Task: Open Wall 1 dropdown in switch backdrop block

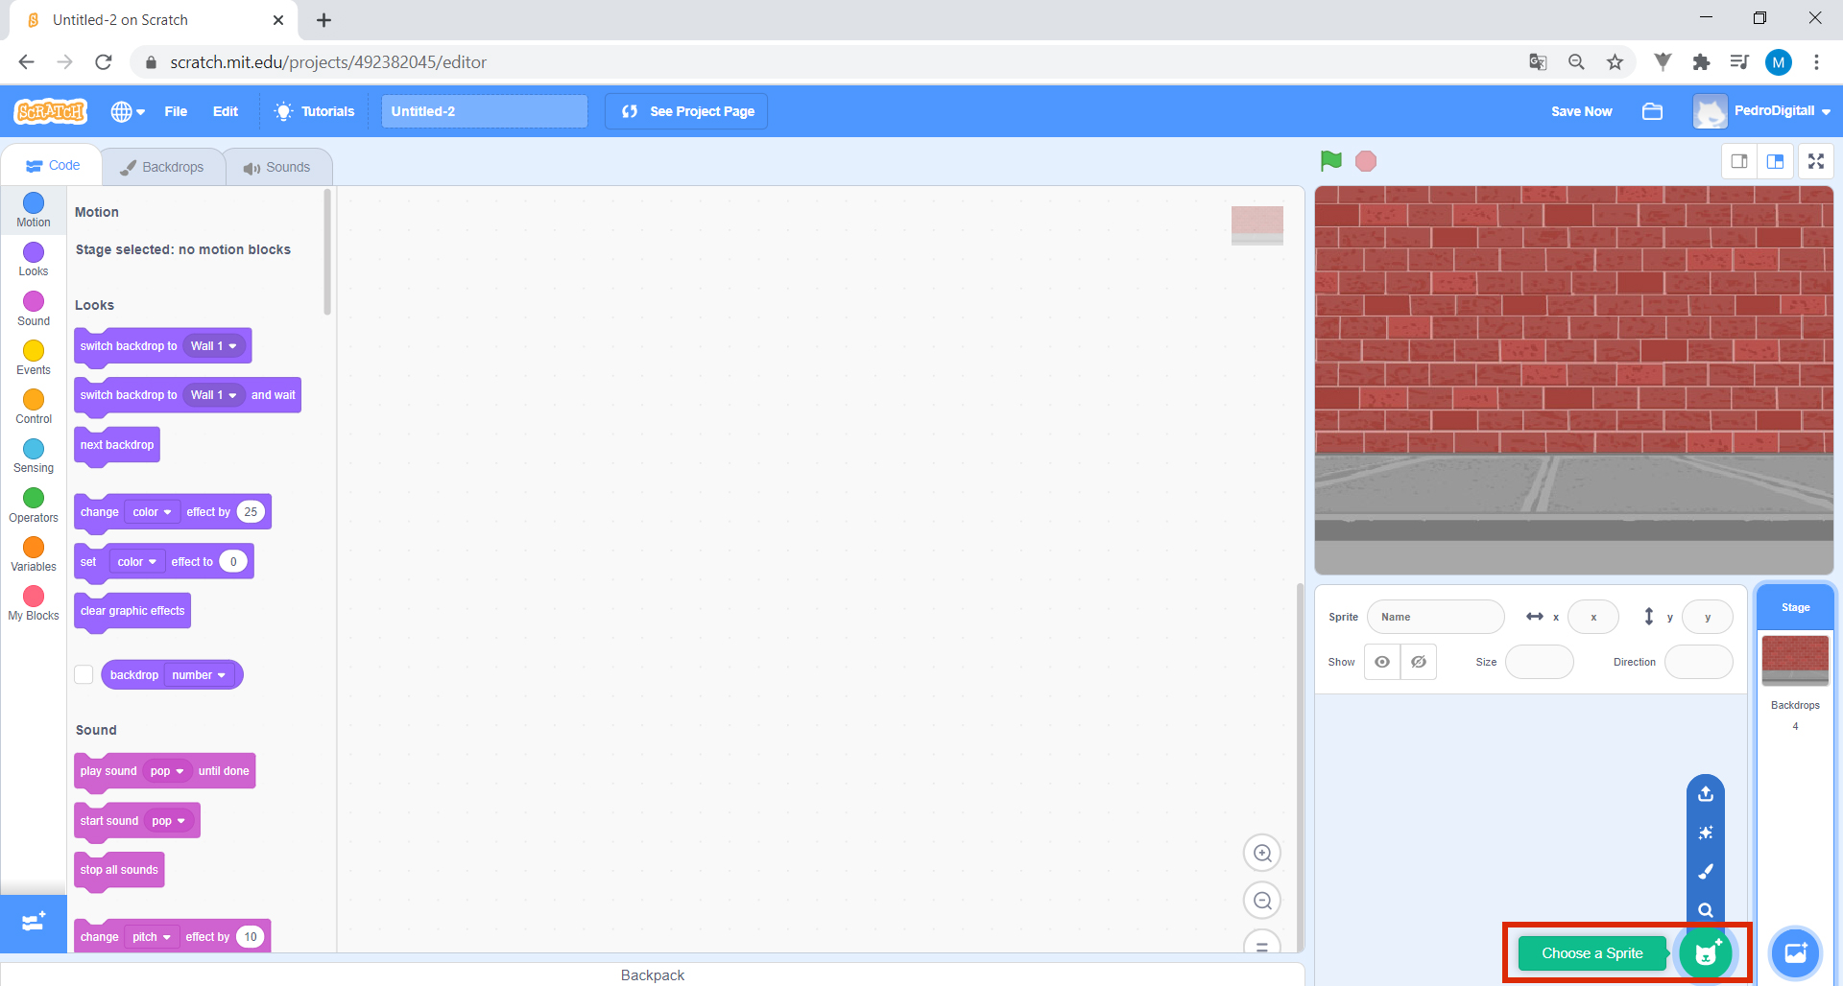Action: [213, 346]
